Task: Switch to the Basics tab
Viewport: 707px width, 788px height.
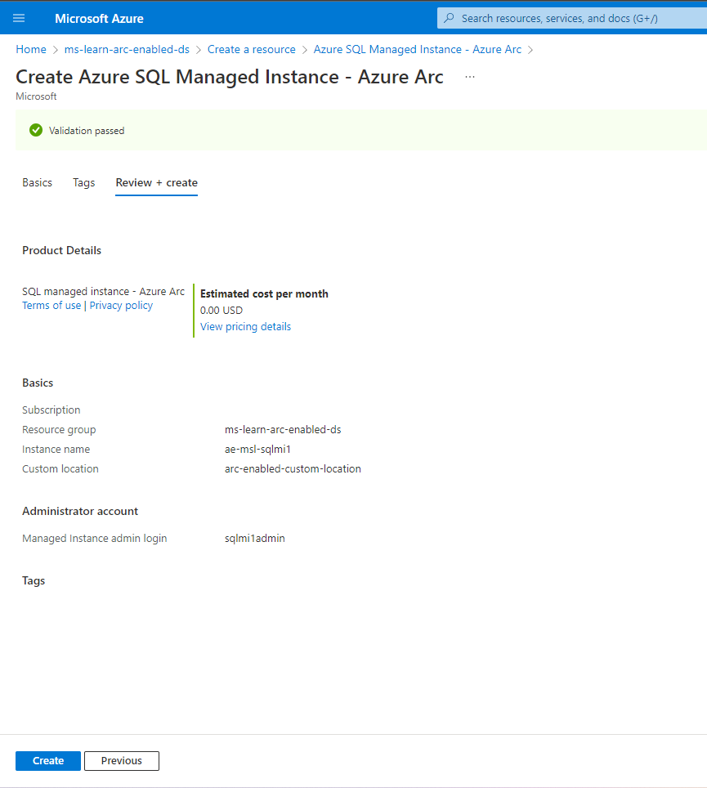Action: click(37, 182)
